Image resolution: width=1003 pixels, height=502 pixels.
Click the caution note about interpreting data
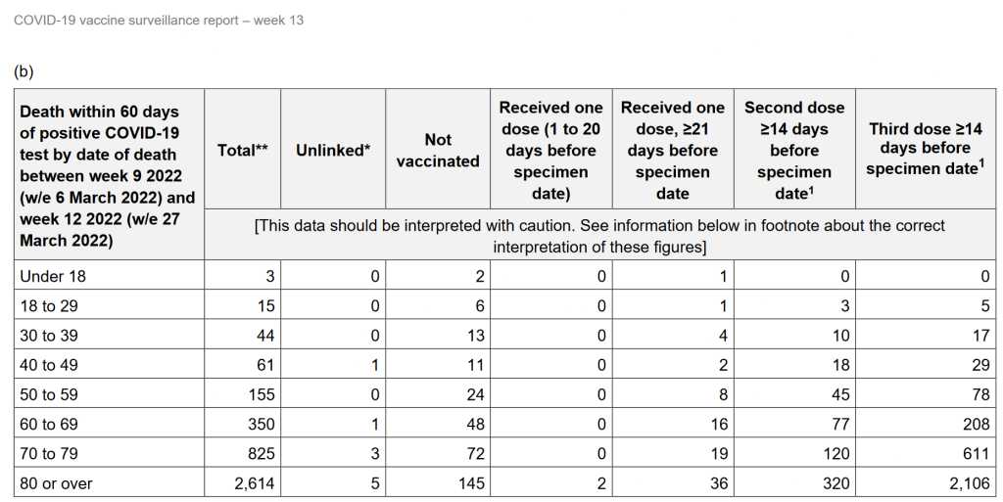tap(599, 236)
